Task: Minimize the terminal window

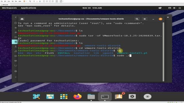Action: tap(153, 19)
